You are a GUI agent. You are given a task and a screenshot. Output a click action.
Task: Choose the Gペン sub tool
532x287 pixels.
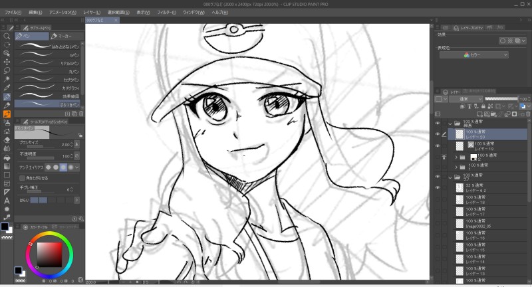tap(47, 55)
